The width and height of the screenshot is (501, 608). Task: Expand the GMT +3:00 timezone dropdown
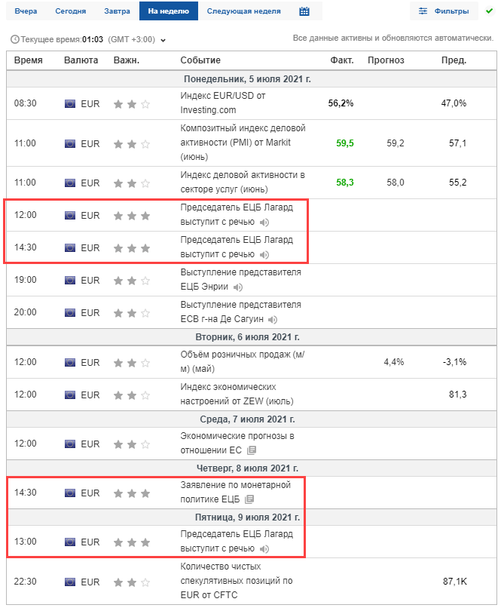pyautogui.click(x=163, y=40)
